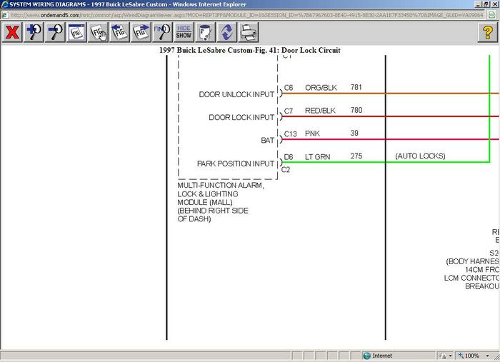Click circuit number 275
Viewport: 500px width, 362px height.
356,156
